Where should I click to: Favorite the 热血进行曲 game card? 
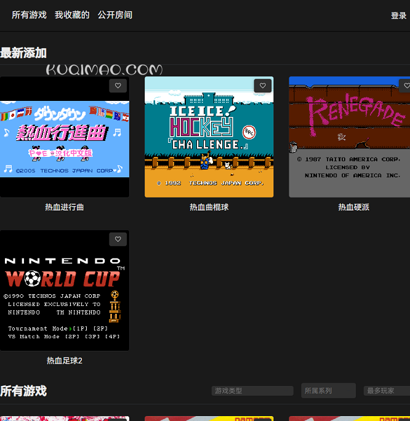[x=118, y=86]
